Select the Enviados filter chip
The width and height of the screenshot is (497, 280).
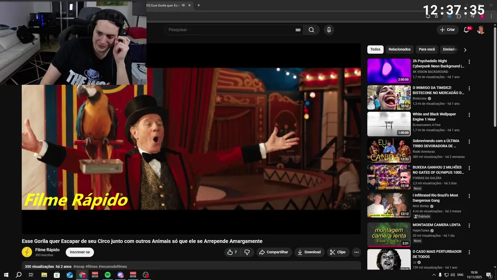(450, 49)
